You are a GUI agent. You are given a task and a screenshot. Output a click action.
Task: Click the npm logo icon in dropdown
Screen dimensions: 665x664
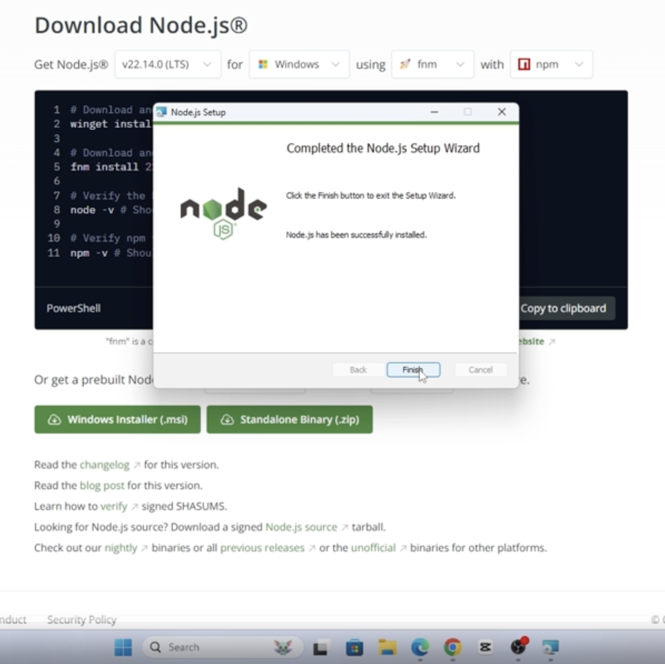pos(524,64)
